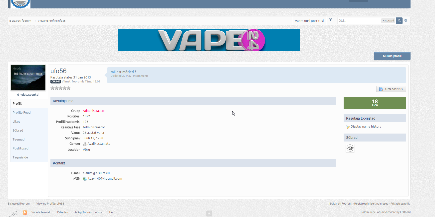Image resolution: width=435 pixels, height=217 pixels.
Task: Click the MSN messenger icon
Action: (x=85, y=179)
